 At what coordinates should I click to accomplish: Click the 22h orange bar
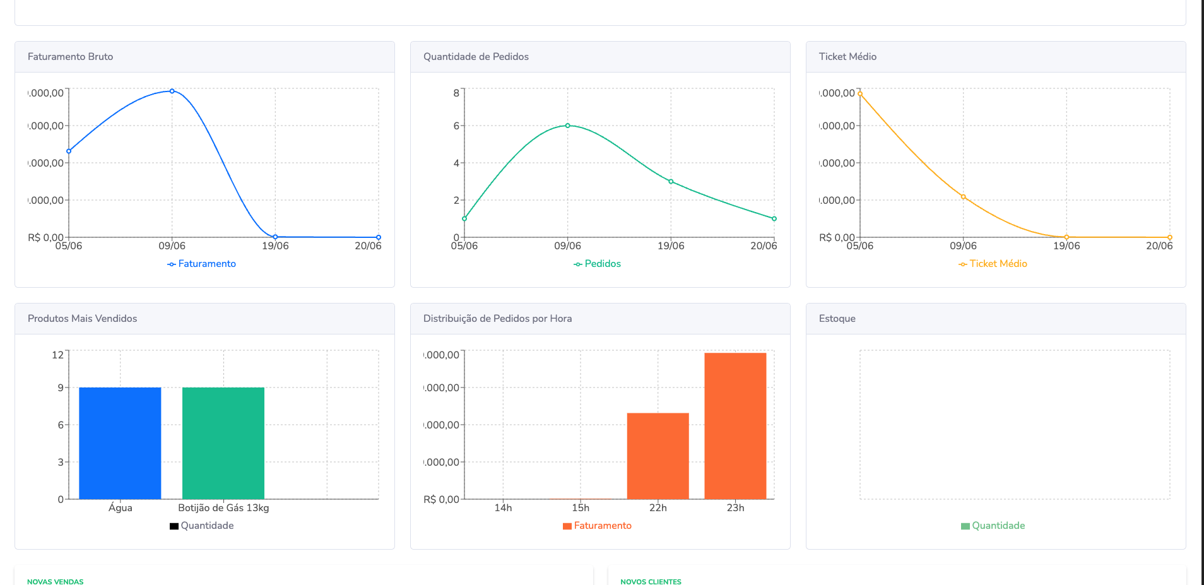point(658,456)
